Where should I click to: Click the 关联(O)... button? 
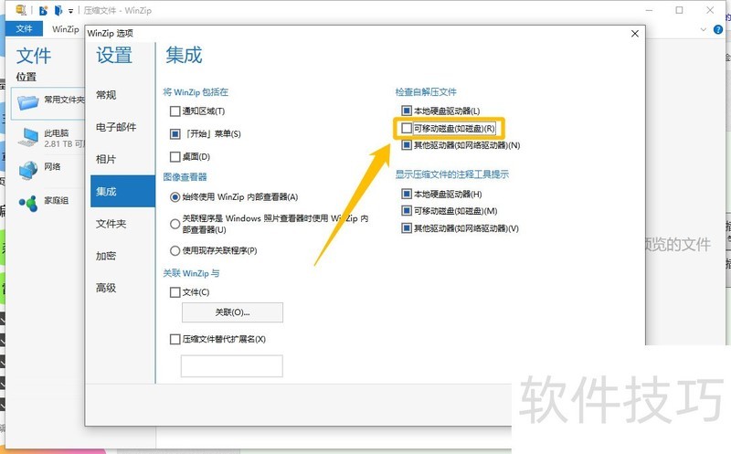pyautogui.click(x=232, y=312)
